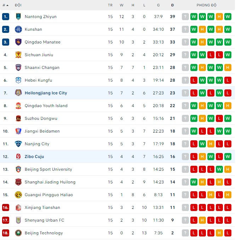Click the Qingdao Manatee team badge
The height and width of the screenshot is (240, 236).
(18, 42)
